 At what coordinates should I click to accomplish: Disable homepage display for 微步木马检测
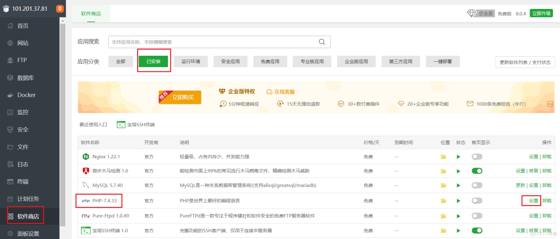(x=477, y=171)
